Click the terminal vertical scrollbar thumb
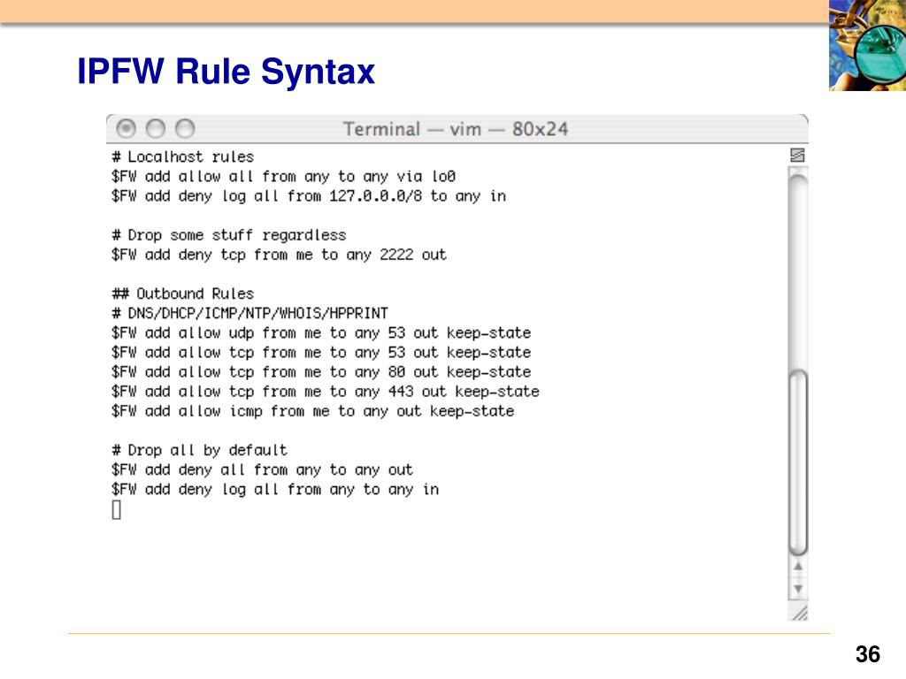Screen dimensions: 906x679 [798, 463]
